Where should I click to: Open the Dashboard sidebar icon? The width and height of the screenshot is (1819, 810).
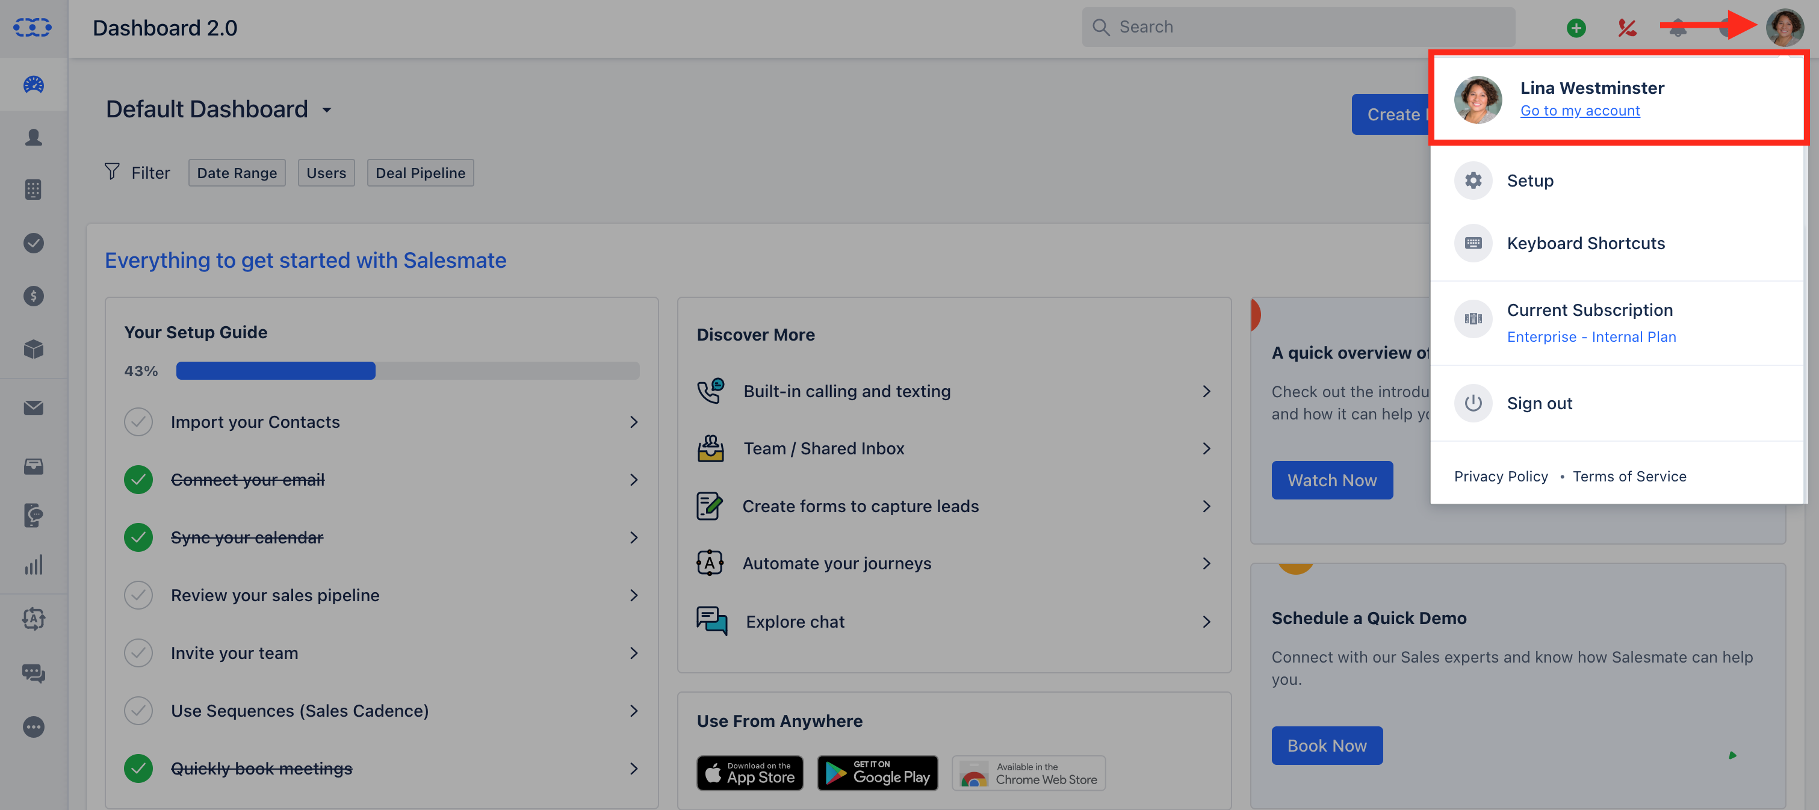click(33, 85)
